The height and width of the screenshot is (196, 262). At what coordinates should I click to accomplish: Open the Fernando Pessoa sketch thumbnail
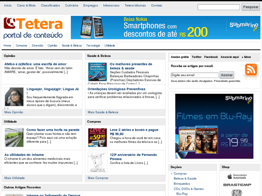pos(97,163)
